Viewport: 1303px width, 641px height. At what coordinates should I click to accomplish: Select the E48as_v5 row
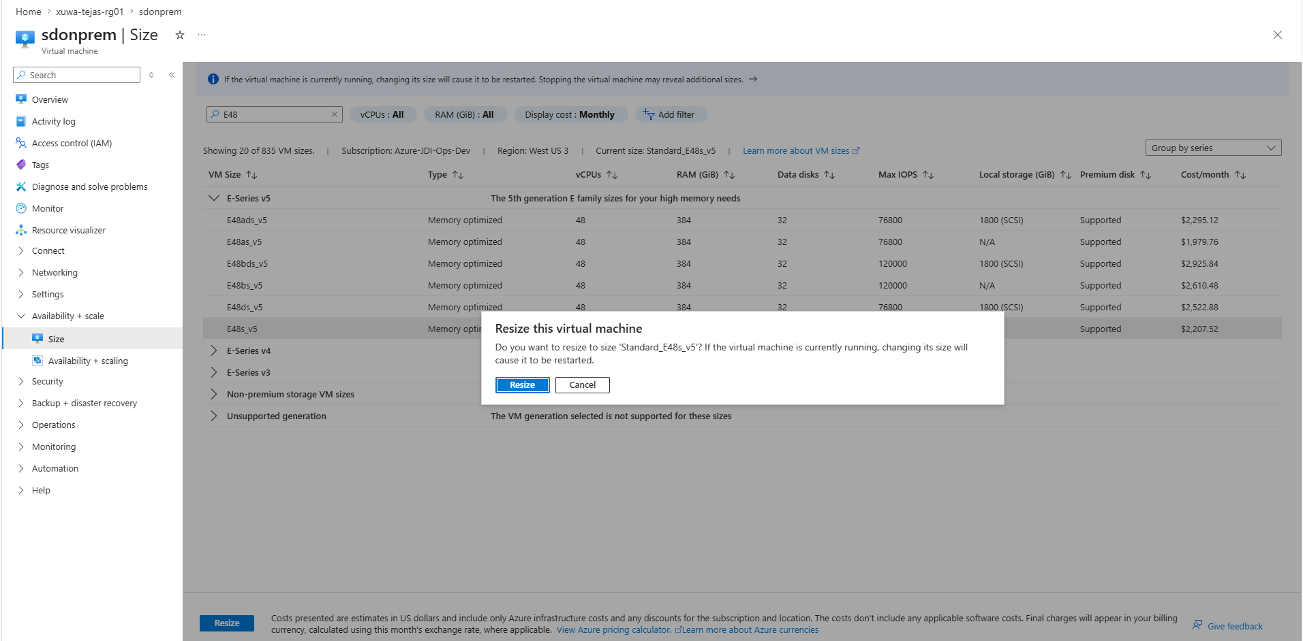[x=742, y=242]
